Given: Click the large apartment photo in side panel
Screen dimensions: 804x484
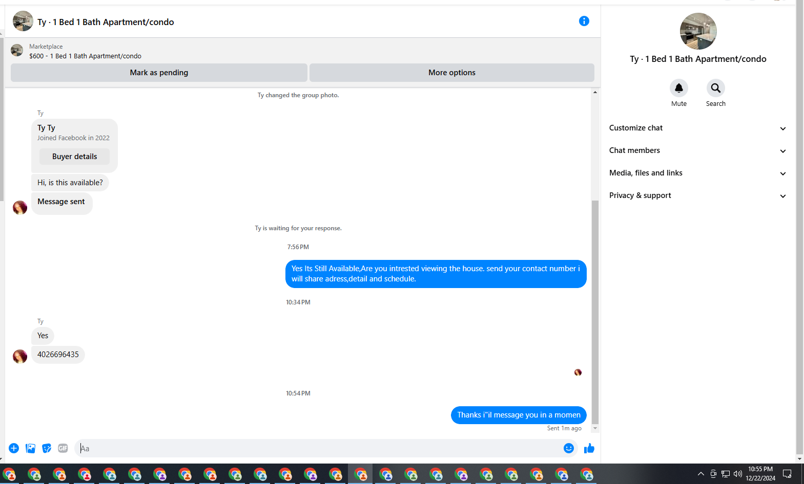Looking at the screenshot, I should (x=698, y=31).
